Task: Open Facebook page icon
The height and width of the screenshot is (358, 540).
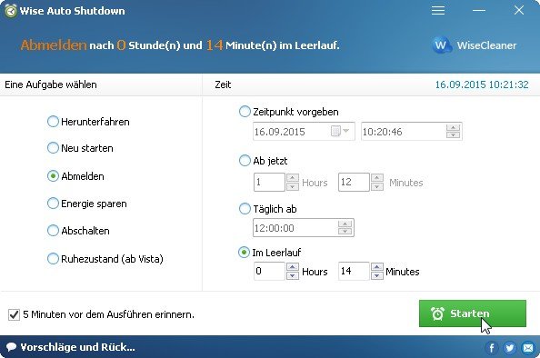Action: point(492,348)
